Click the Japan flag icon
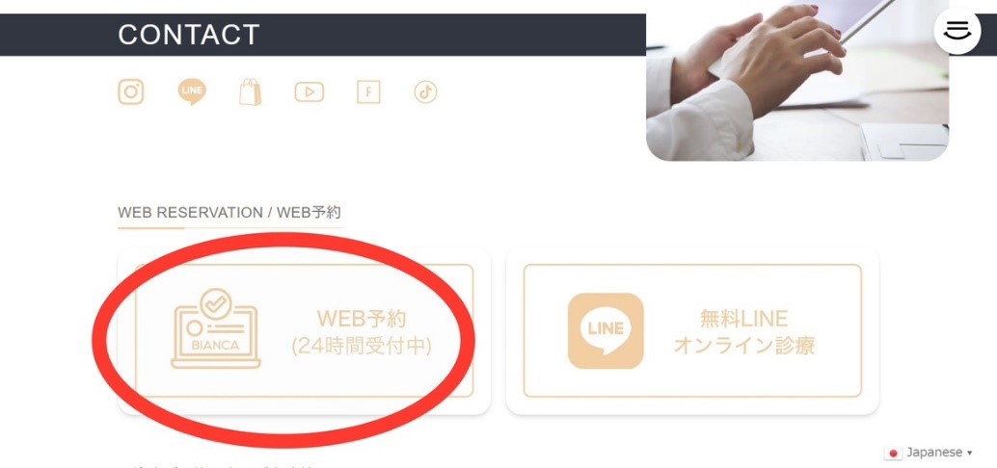 click(x=894, y=454)
